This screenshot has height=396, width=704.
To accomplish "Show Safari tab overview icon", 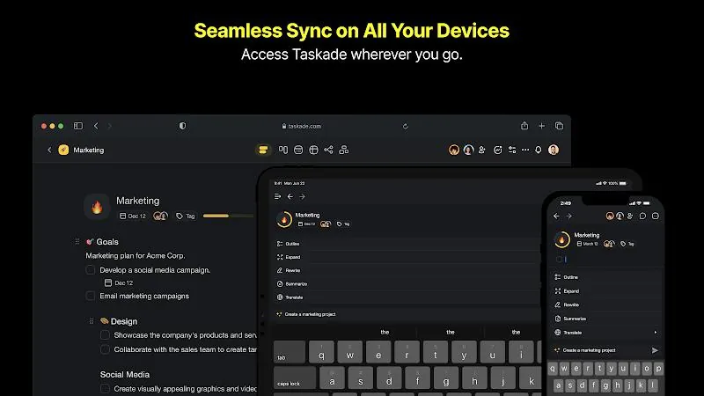I will click(559, 126).
